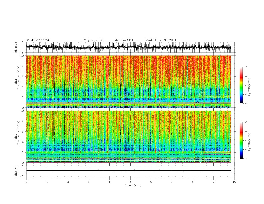Click the time axis tick label "2"
The image size is (264, 204).
click(x=68, y=182)
